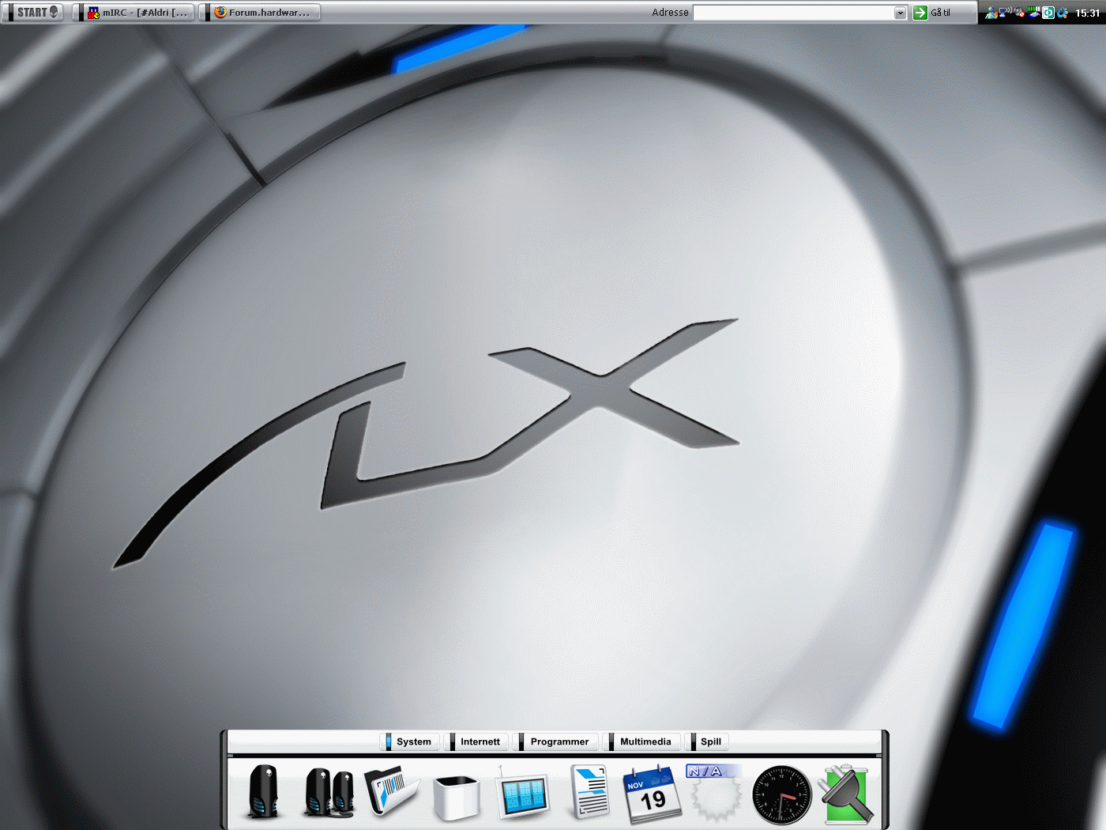Open wireless network tray icon
This screenshot has width=1106, height=830.
click(x=1006, y=12)
